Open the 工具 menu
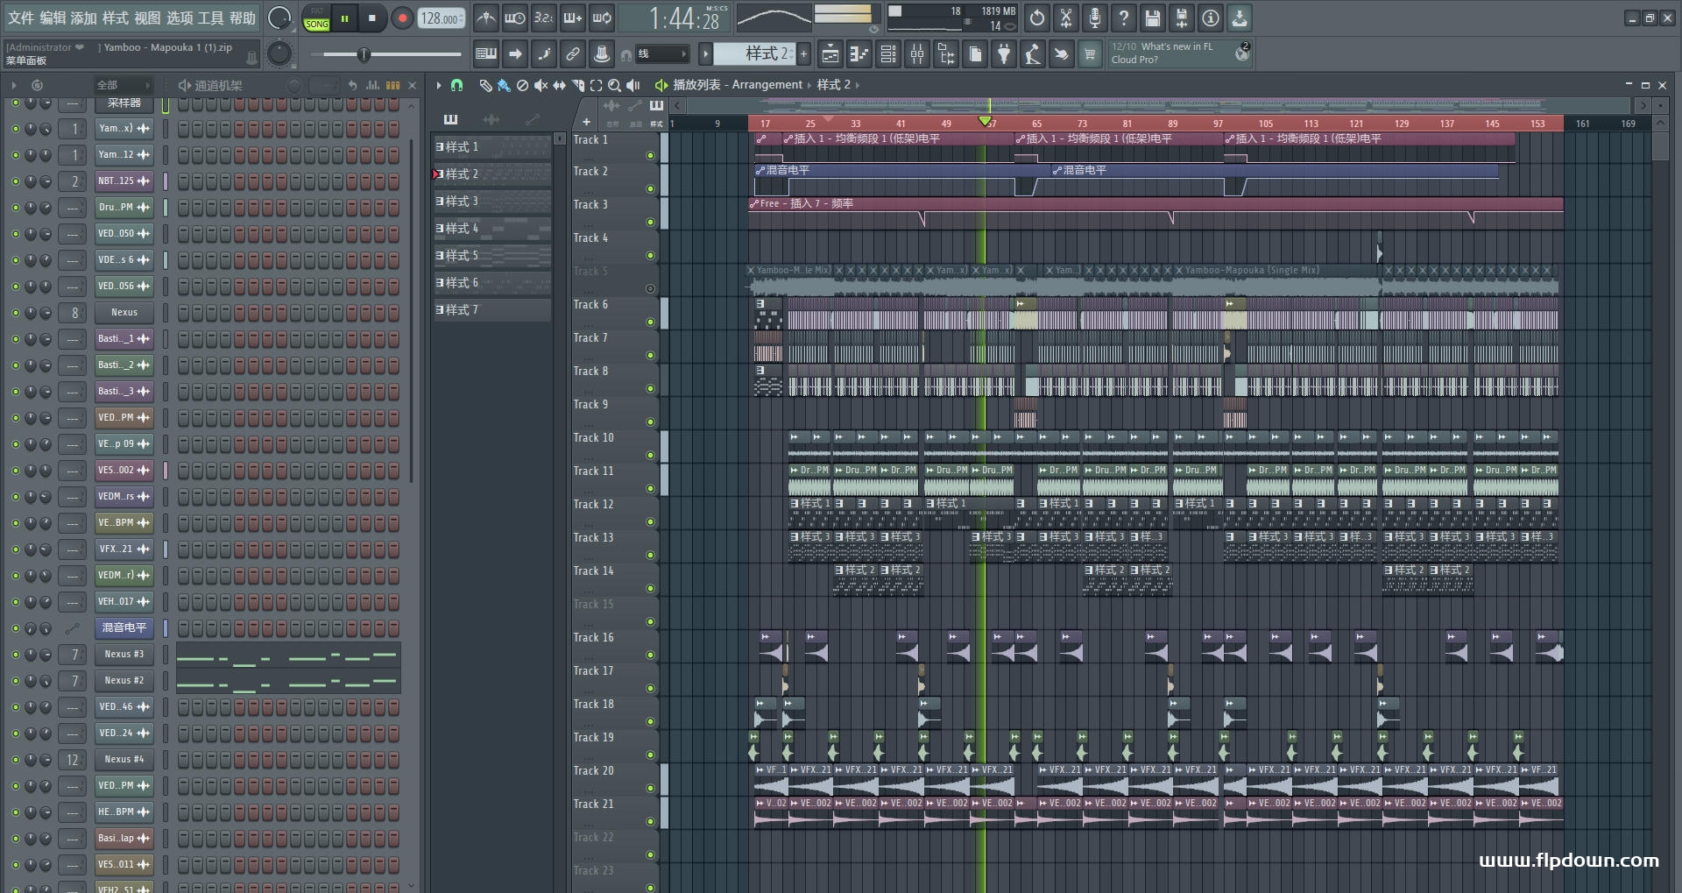Viewport: 1682px width, 893px height. (210, 18)
